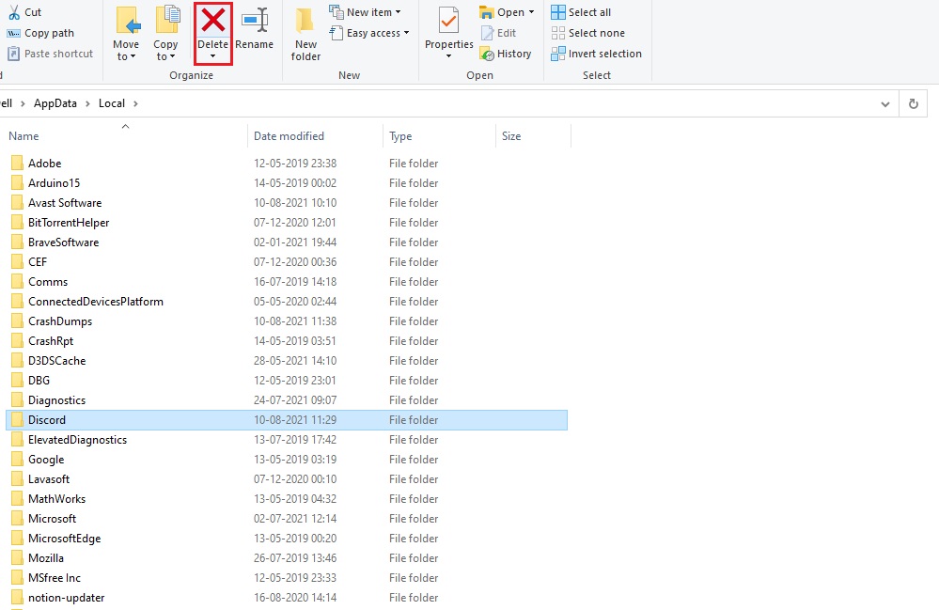Click the Select none icon
Screen dimensions: 939x610
[x=558, y=33]
